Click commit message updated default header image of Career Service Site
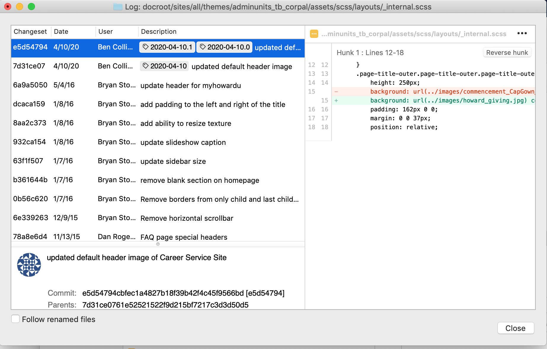 137,257
